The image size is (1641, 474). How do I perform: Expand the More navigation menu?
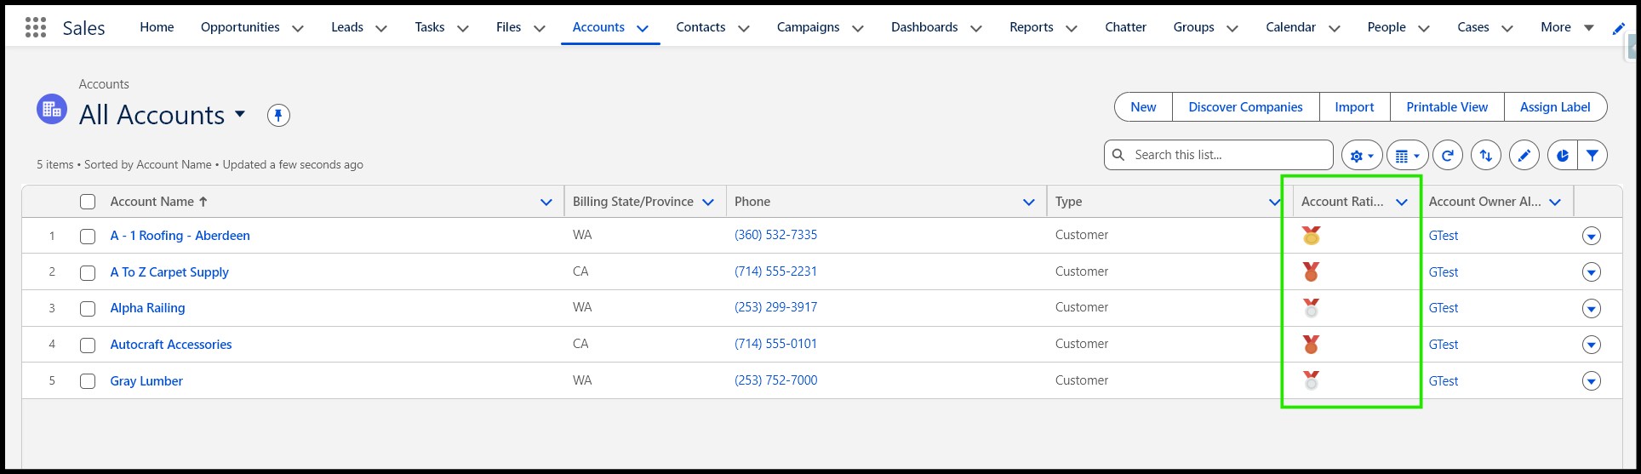1567,27
